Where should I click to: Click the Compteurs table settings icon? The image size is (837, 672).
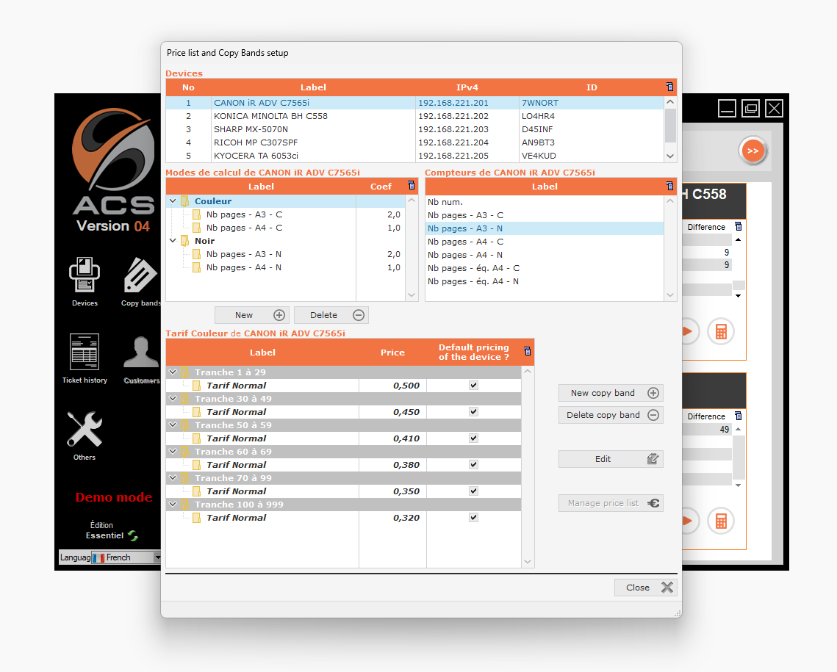[670, 186]
